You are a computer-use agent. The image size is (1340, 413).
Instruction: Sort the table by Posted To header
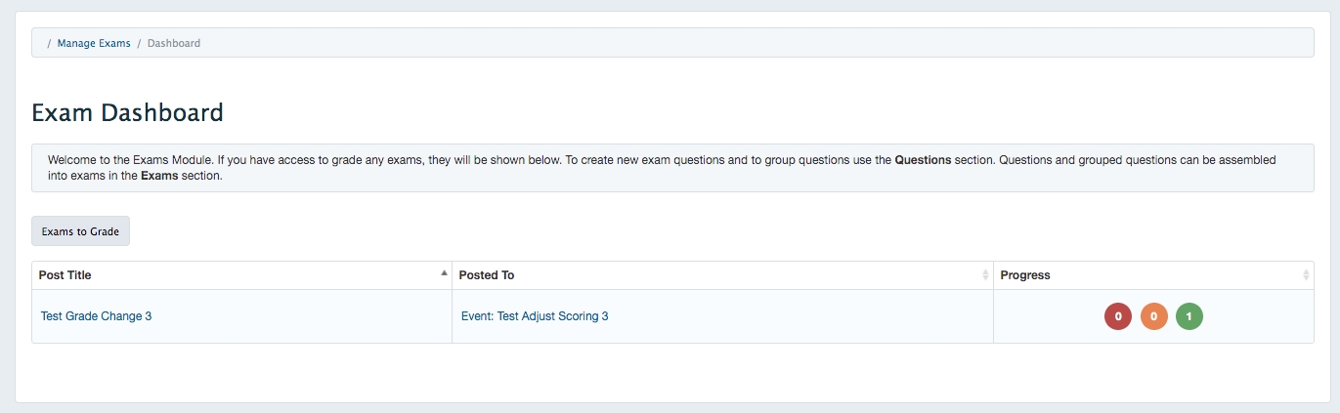486,275
